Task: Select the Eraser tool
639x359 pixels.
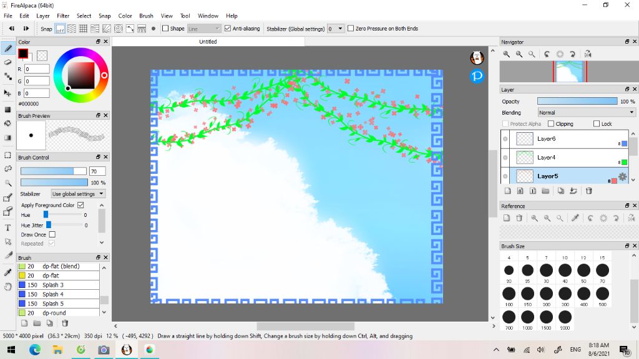Action: click(x=7, y=62)
